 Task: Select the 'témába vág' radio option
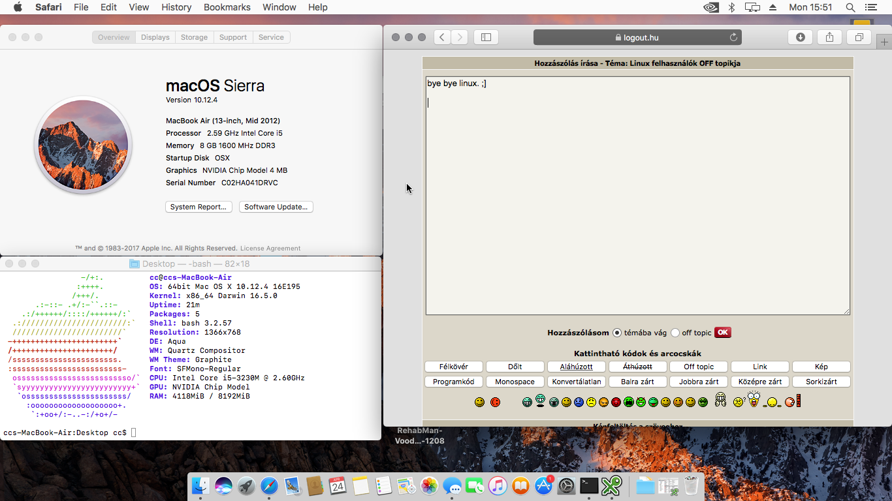[617, 333]
